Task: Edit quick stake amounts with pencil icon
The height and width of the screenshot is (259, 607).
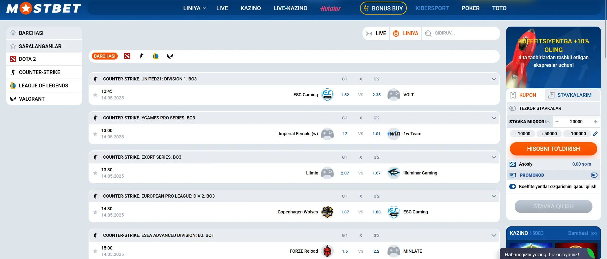Action: (595, 134)
